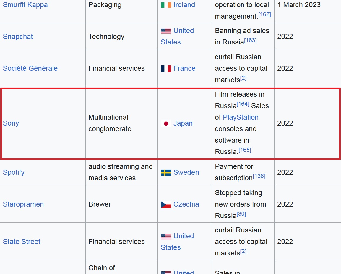Open the Snapchat company link
The image size is (341, 274).
18,37
